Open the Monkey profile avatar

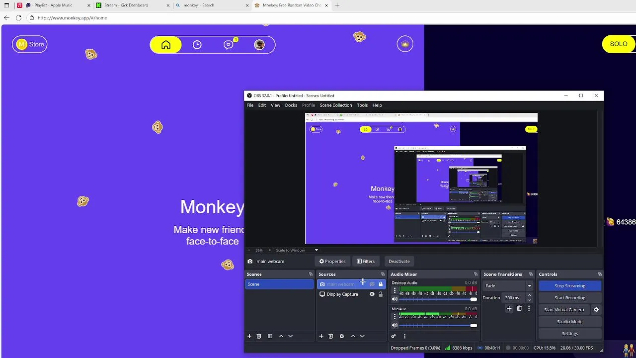pyautogui.click(x=259, y=45)
